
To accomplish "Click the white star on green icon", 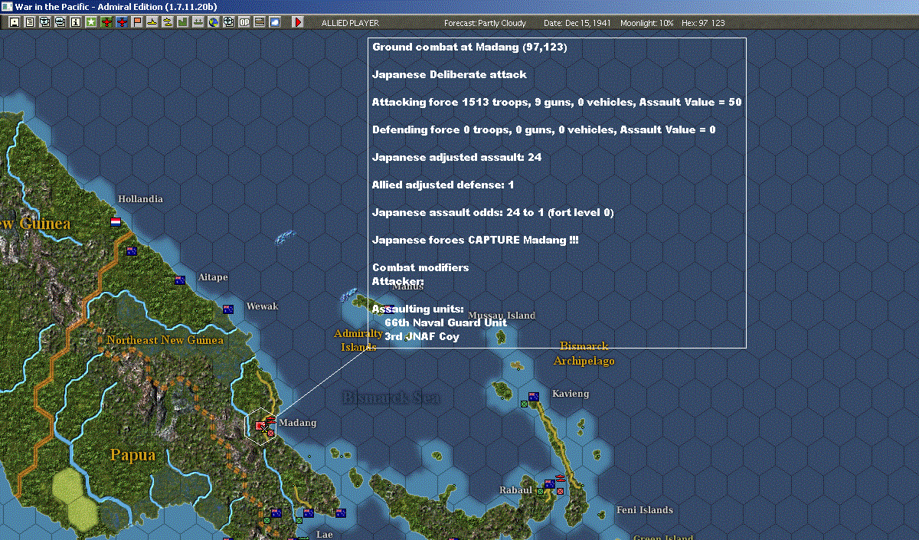I will (x=91, y=22).
